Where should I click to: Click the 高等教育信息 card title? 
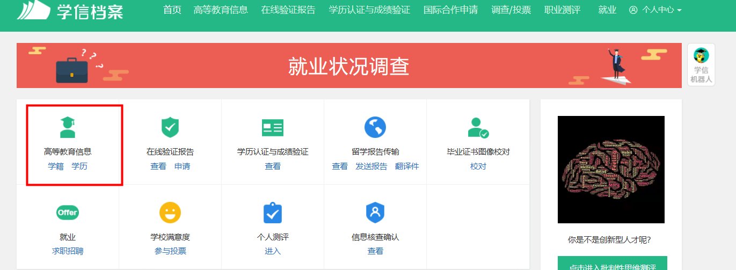coord(68,152)
